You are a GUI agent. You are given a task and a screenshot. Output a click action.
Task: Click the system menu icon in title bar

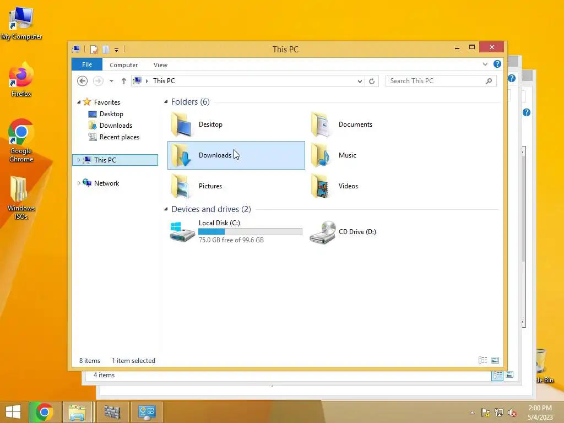(x=76, y=49)
